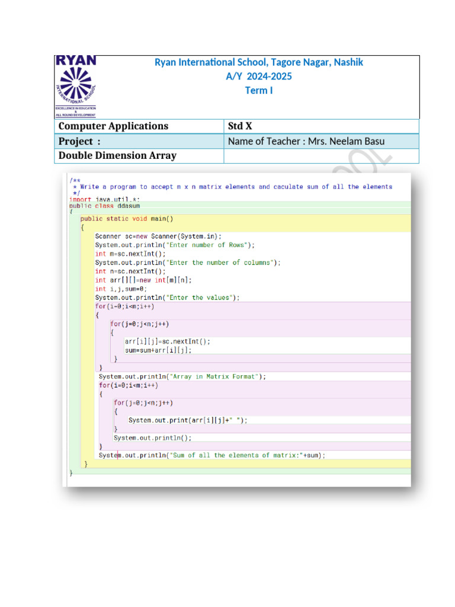This screenshot has width=455, height=607.
Task: Click empty cell beside Double Dimension Array
Action: pyautogui.click(x=321, y=155)
